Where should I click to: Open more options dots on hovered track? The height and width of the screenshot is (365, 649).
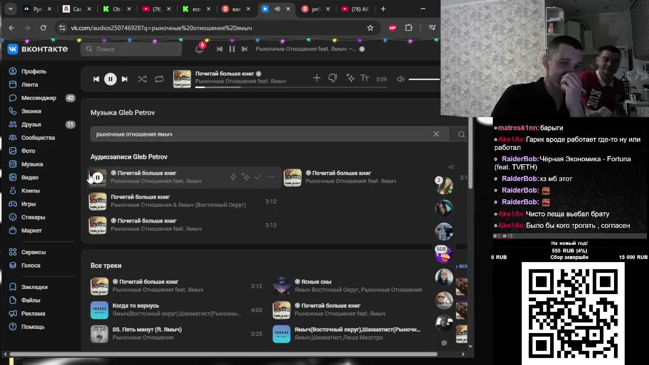tap(270, 177)
